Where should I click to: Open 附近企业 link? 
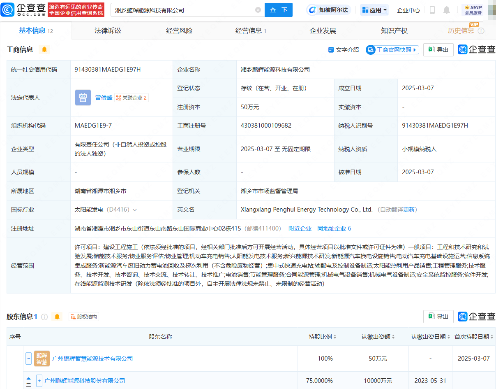tap(300, 228)
